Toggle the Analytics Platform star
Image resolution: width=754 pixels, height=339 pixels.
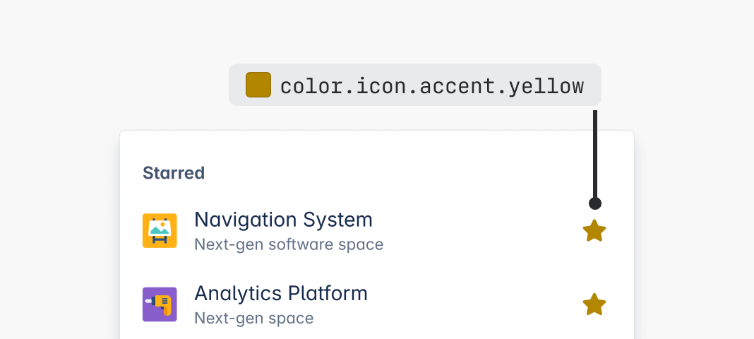pyautogui.click(x=594, y=304)
